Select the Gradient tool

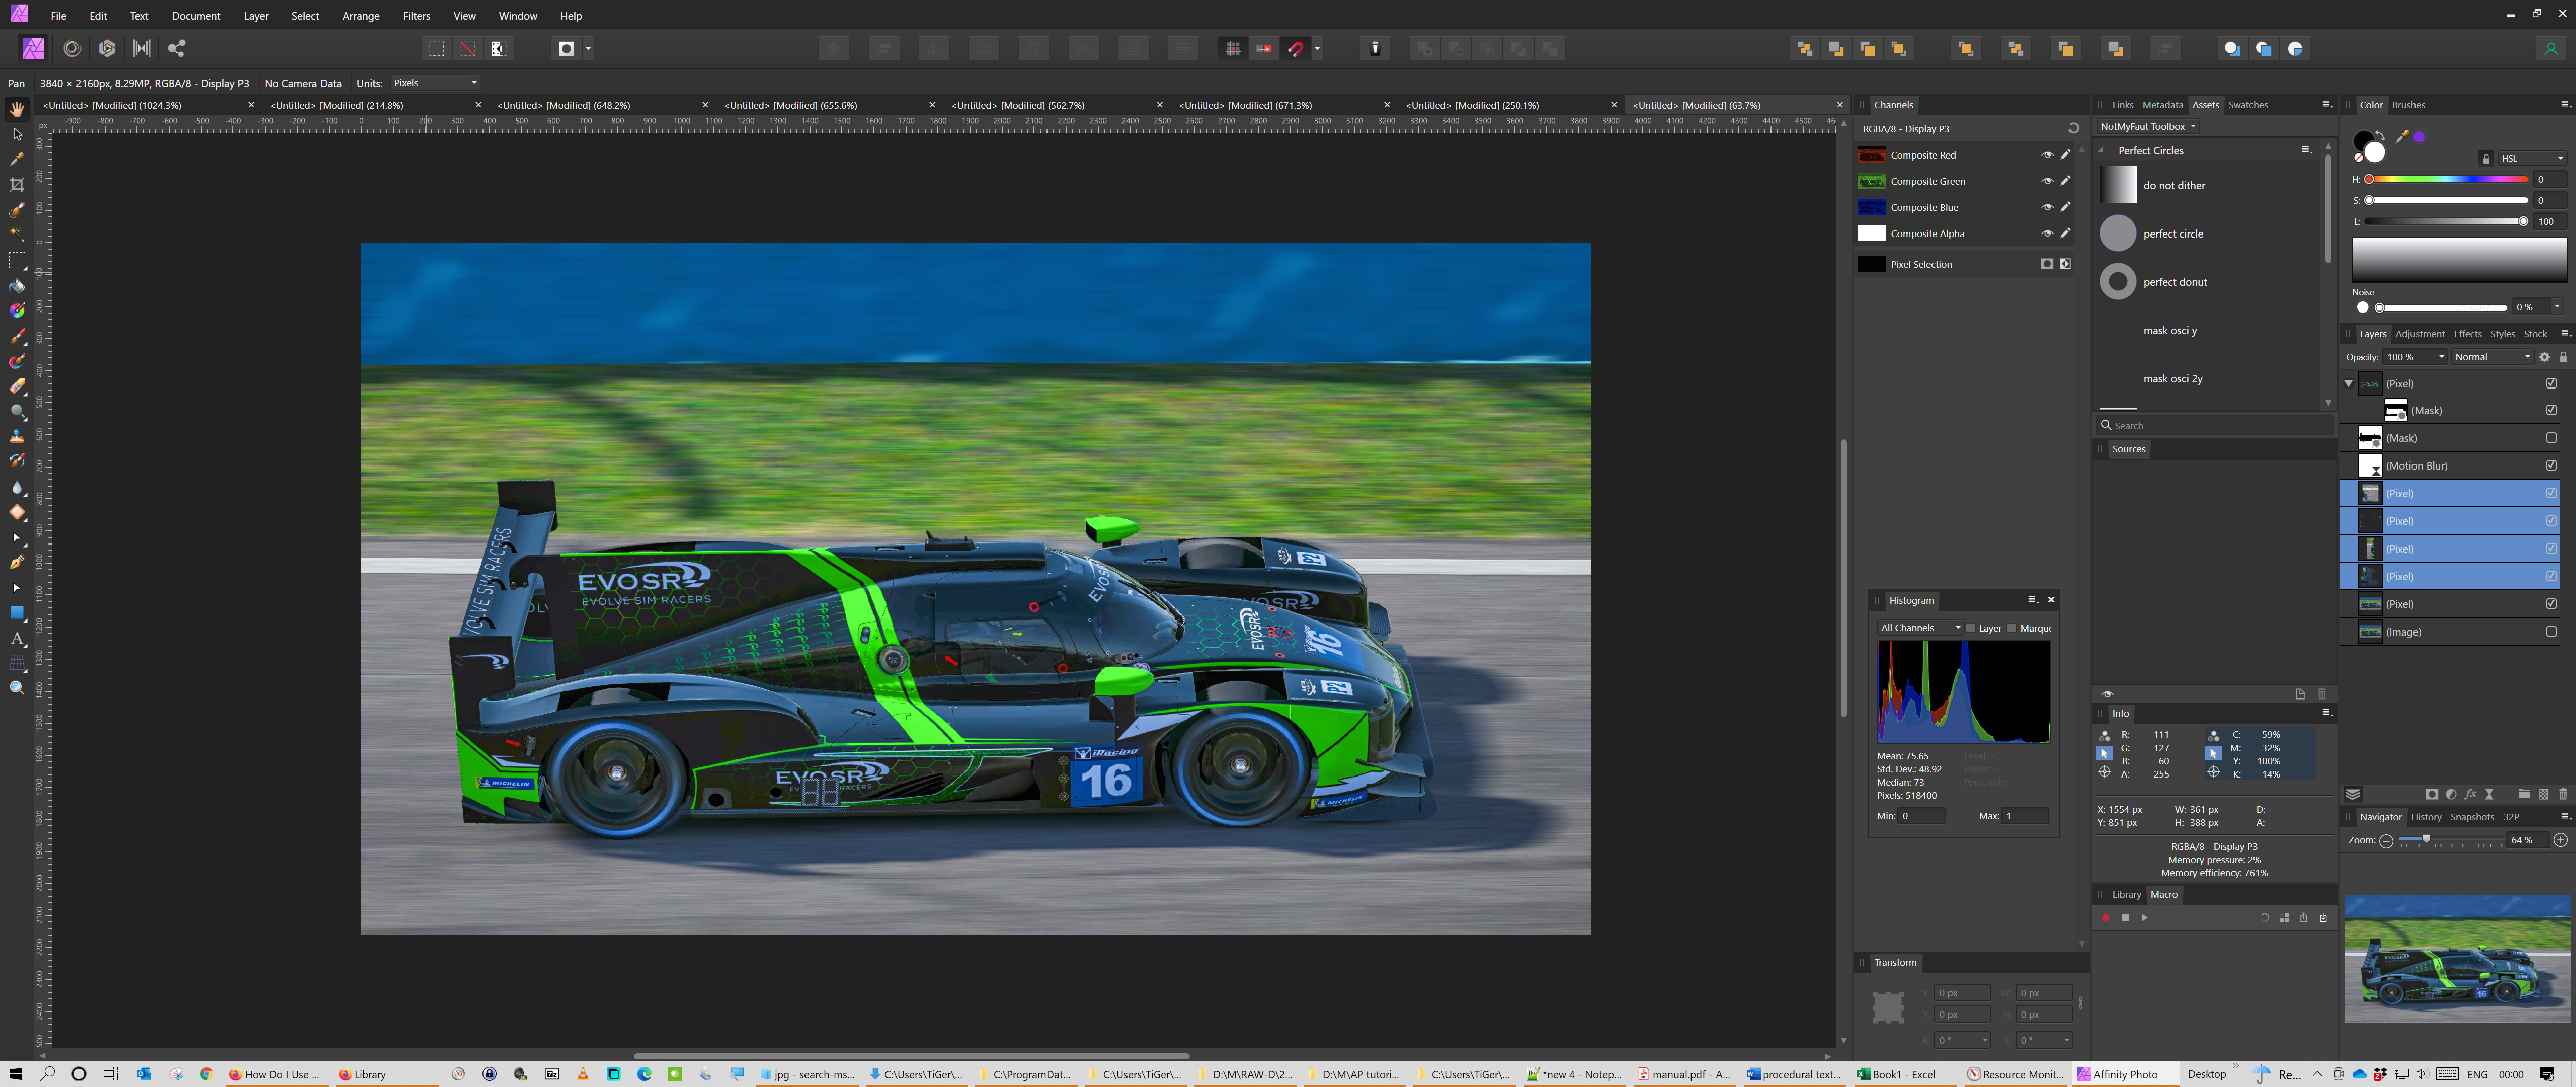[17, 310]
